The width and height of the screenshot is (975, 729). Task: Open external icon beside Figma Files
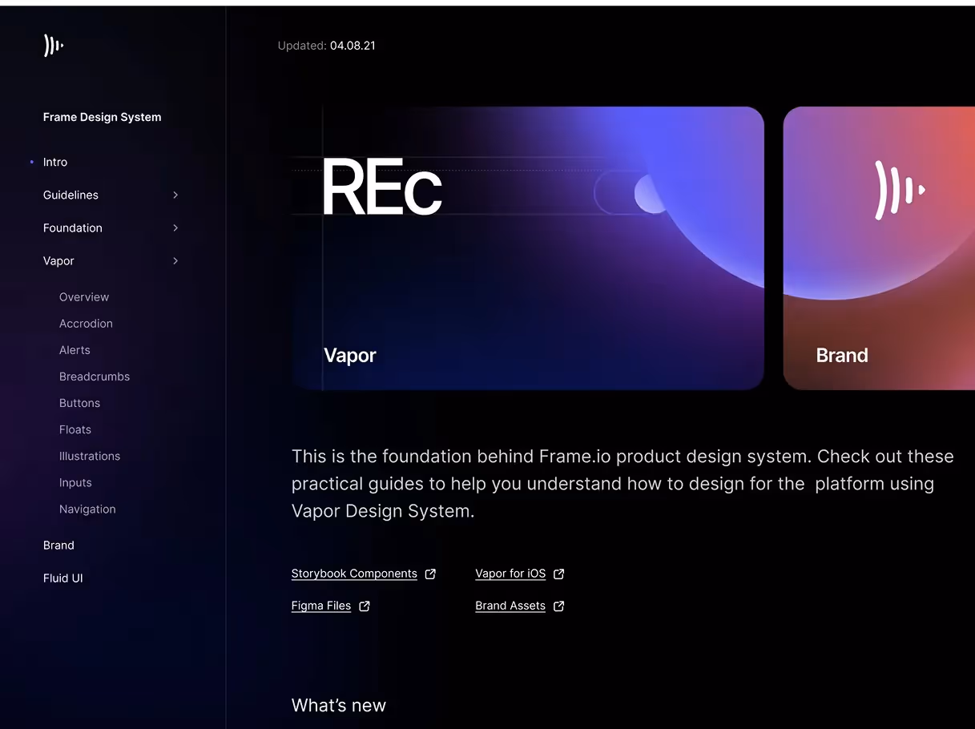coord(365,606)
